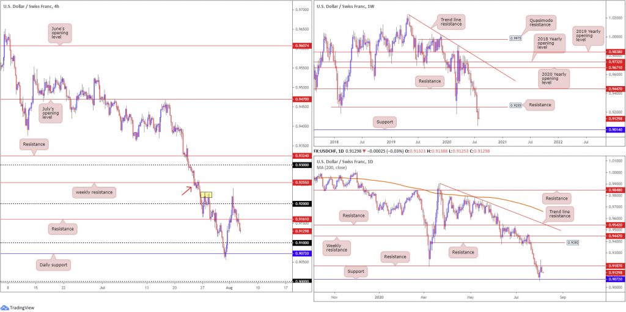Click the '2020 Yearly opening level' callout

[553, 78]
